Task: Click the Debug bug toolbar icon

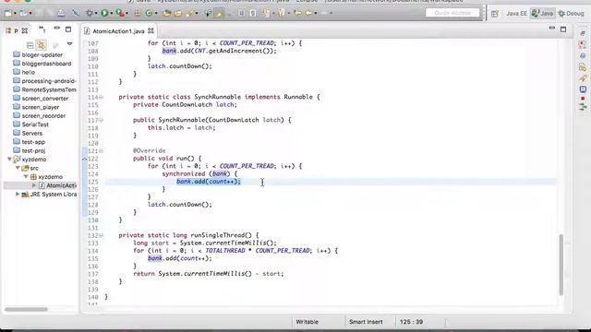Action: (90, 13)
